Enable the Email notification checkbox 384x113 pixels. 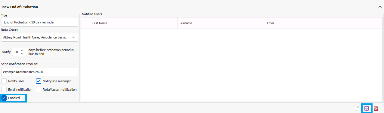point(4,90)
